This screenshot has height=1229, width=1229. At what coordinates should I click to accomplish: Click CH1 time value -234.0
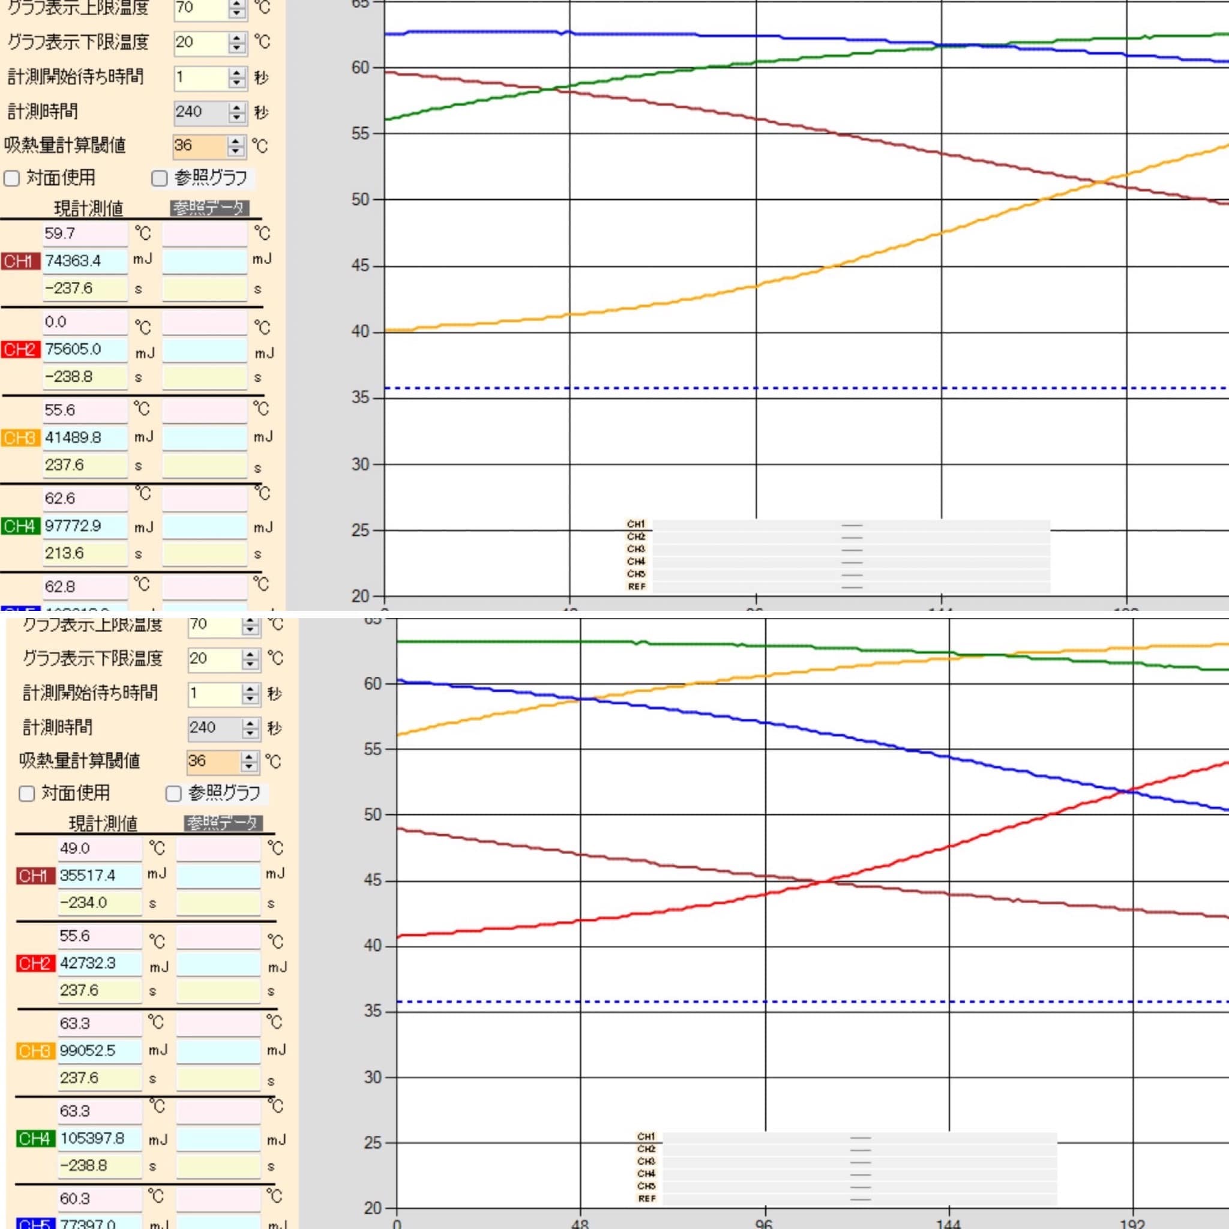click(x=100, y=903)
